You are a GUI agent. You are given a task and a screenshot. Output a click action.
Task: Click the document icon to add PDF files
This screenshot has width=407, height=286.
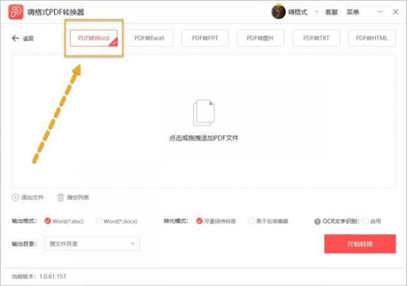[x=204, y=112]
